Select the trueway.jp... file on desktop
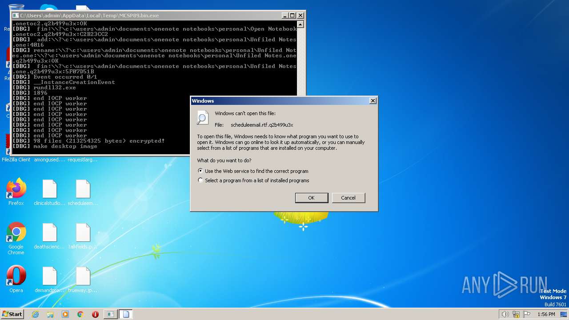This screenshot has width=569, height=320. (x=83, y=280)
